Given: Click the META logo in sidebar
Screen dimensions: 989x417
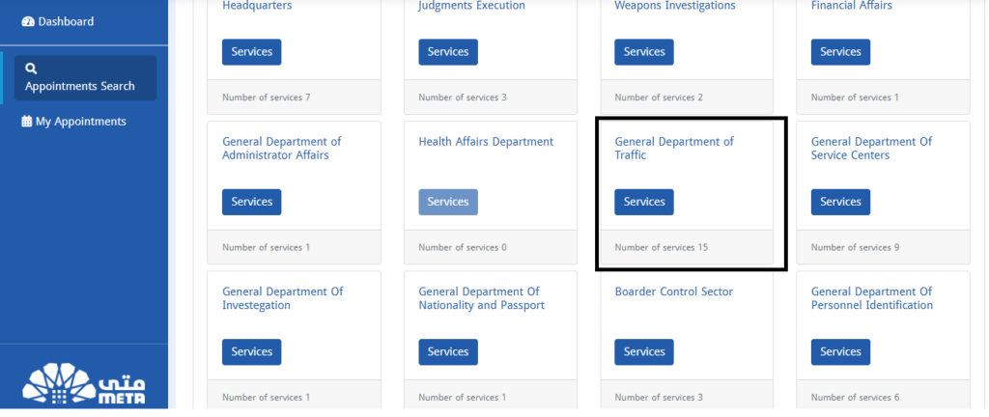Looking at the screenshot, I should pyautogui.click(x=84, y=384).
